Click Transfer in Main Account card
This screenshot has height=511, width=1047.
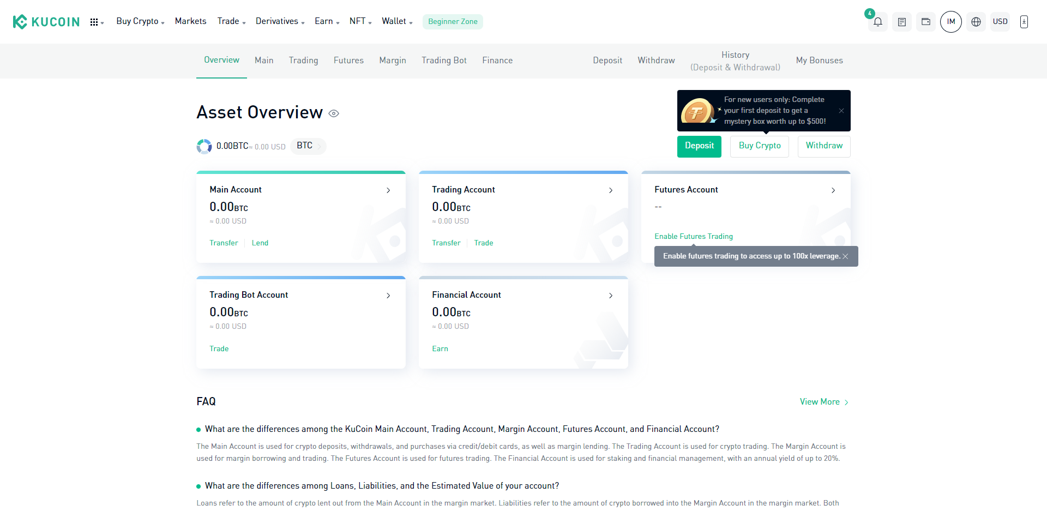click(224, 243)
